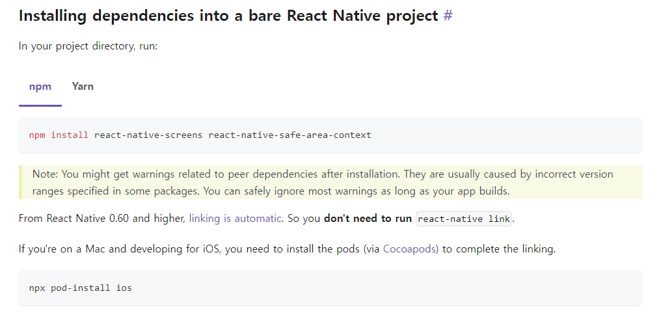Click the sentence 'If you're on a Mac and developing for iOS'
Image resolution: width=661 pixels, height=313 pixels.
120,249
